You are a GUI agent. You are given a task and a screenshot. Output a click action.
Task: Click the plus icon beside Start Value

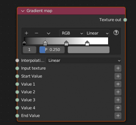[x=118, y=76]
